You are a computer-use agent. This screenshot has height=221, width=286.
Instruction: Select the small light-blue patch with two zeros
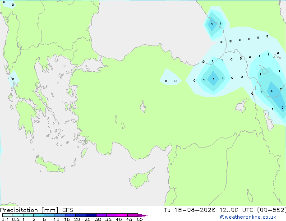tap(171, 78)
